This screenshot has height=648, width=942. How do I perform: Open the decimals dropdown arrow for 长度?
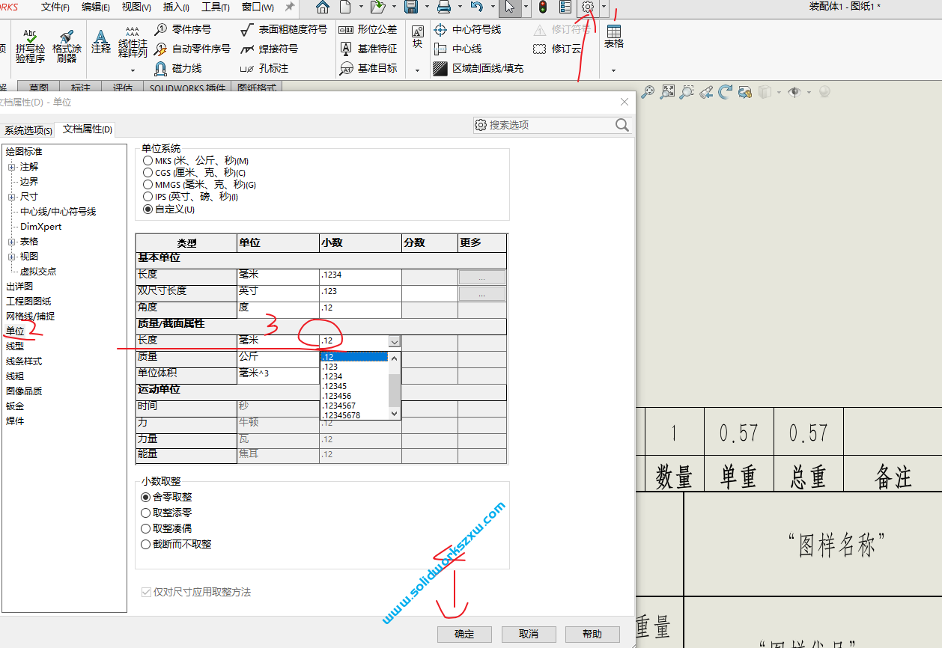pos(395,341)
